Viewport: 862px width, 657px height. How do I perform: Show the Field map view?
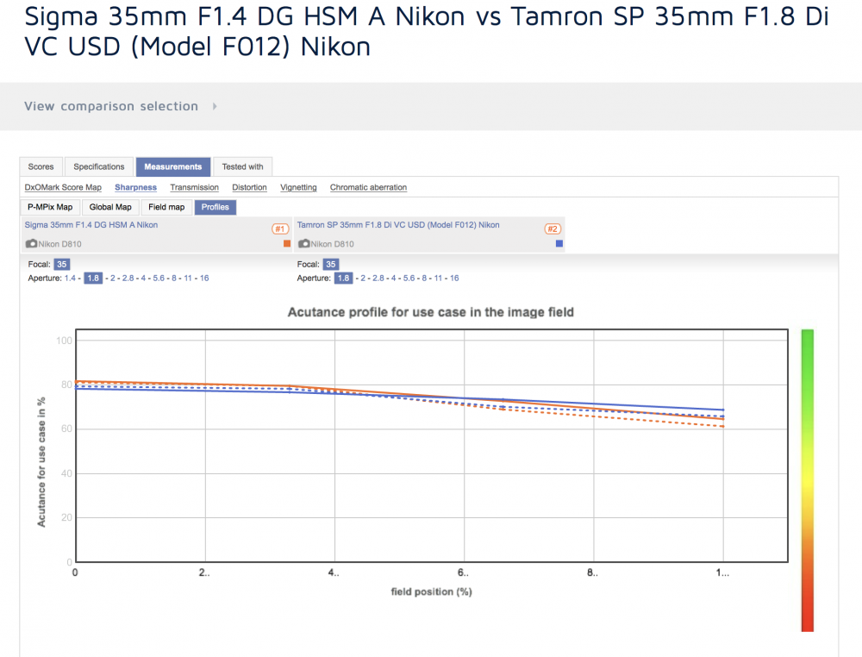coord(166,207)
